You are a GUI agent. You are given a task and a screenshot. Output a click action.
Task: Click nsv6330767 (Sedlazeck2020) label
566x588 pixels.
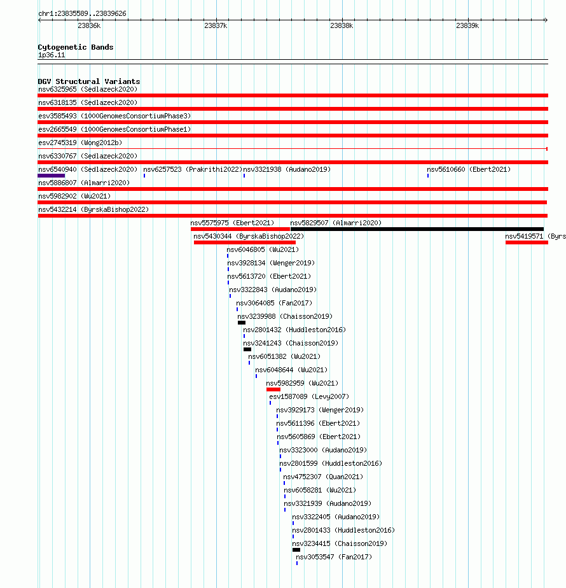[88, 156]
